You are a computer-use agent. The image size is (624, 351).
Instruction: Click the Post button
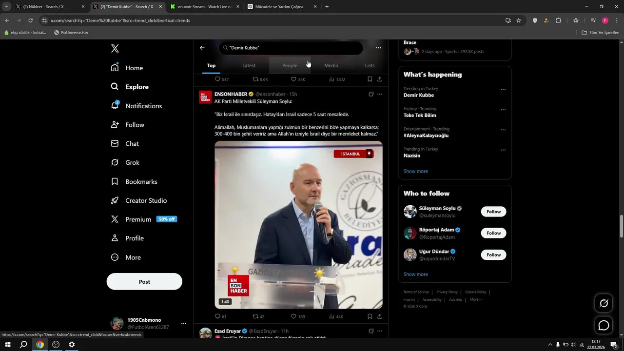coord(144,282)
